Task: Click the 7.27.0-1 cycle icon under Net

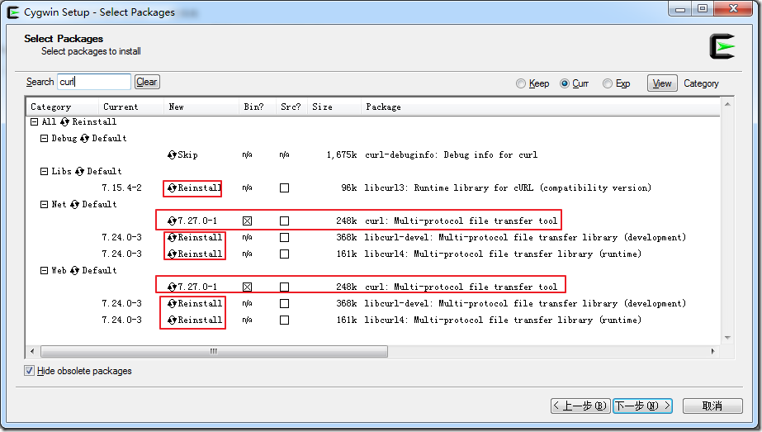Action: 172,221
